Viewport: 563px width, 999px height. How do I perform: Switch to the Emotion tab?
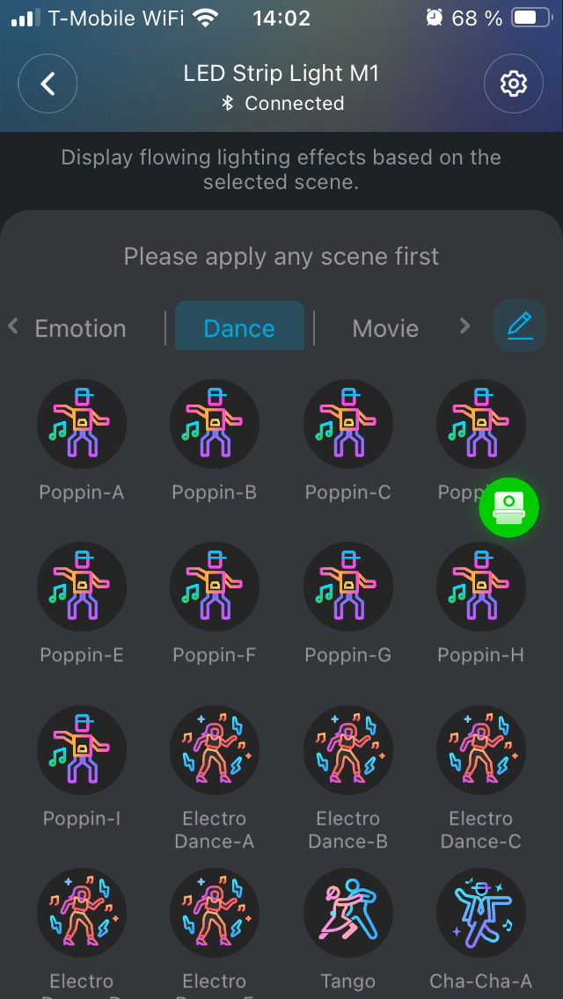pos(80,329)
